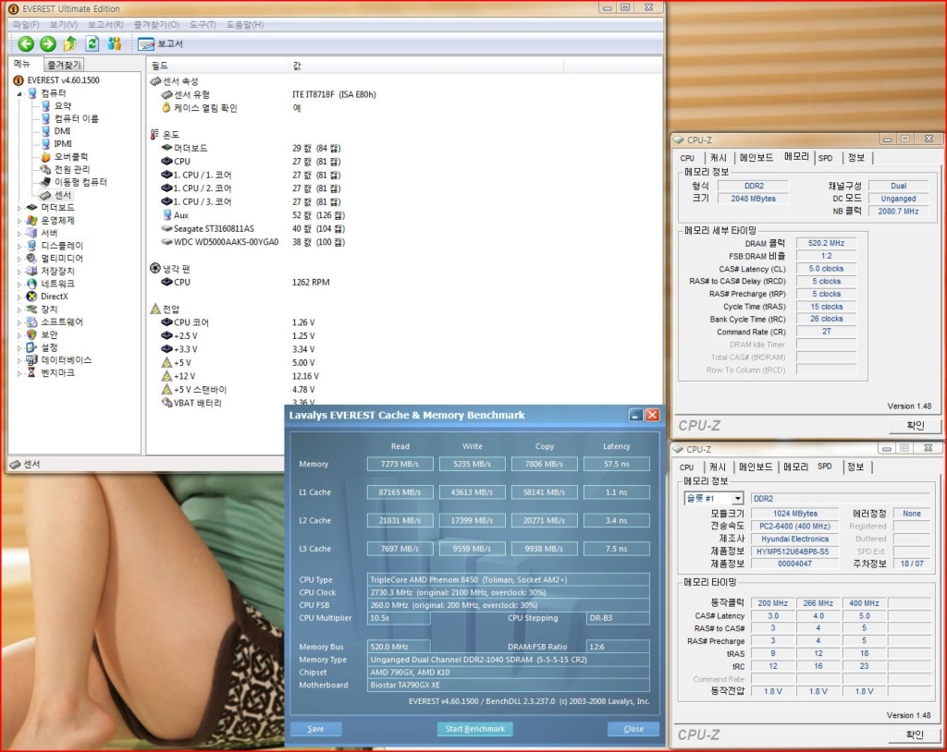947x752 pixels.
Task: Click the 필드 column header
Action: coord(217,66)
